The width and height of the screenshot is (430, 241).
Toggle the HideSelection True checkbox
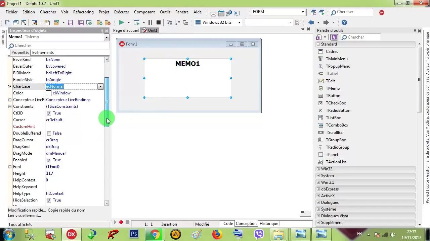[x=49, y=200]
